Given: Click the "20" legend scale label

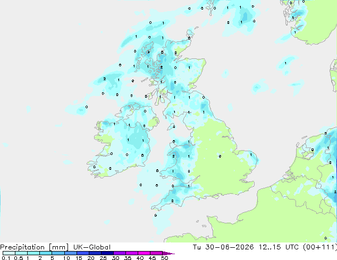Looking at the screenshot, I should pyautogui.click(x=91, y=258).
